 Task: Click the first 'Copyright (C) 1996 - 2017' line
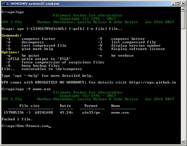[x=88, y=19]
